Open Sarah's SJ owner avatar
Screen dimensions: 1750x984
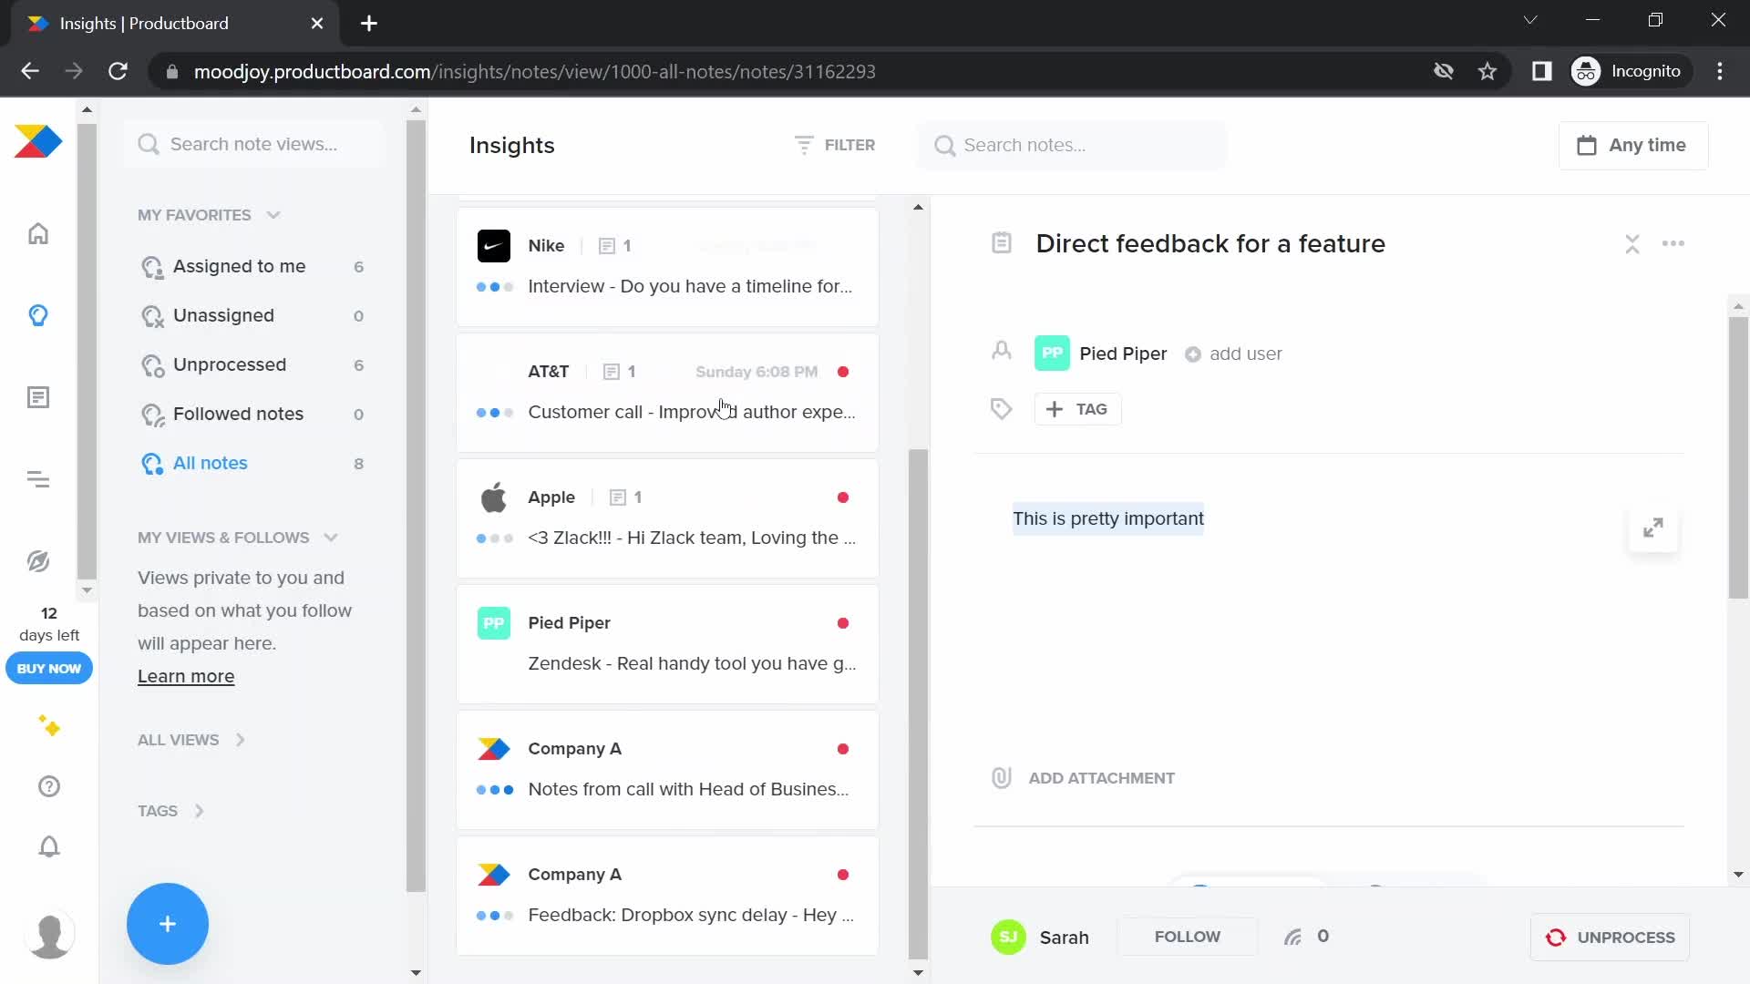(x=1009, y=937)
